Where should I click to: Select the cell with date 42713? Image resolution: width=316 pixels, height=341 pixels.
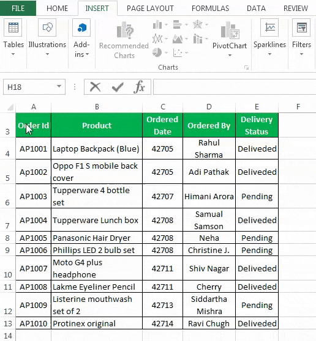click(162, 305)
